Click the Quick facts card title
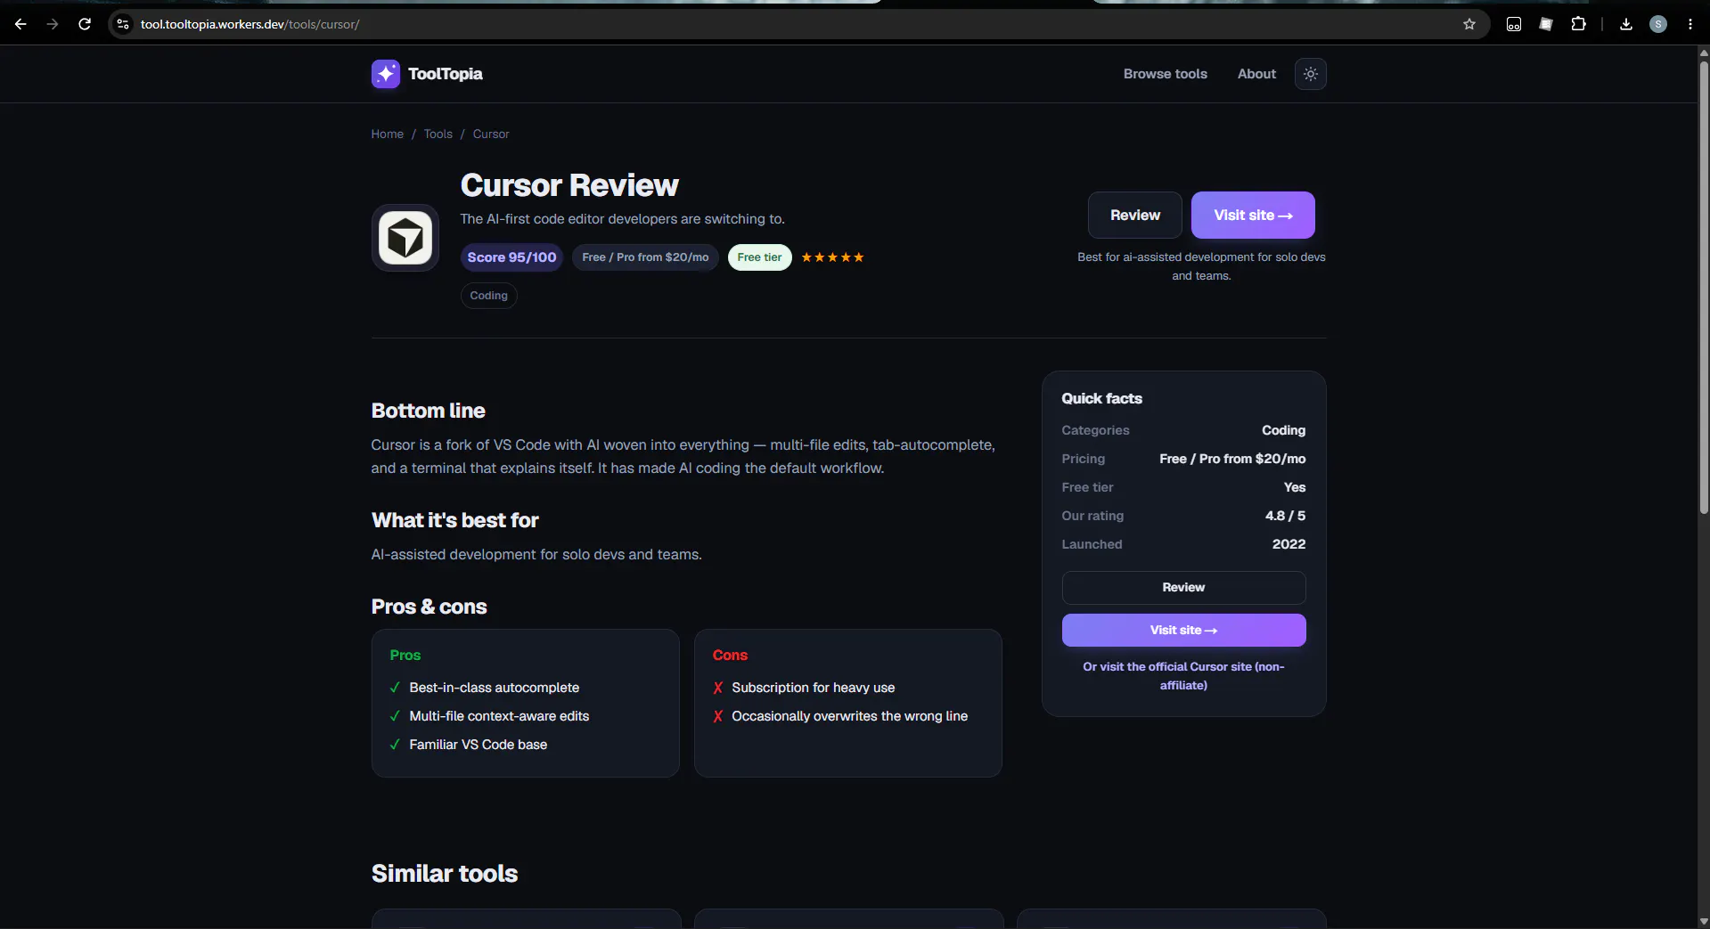This screenshot has height=929, width=1710. click(1101, 399)
